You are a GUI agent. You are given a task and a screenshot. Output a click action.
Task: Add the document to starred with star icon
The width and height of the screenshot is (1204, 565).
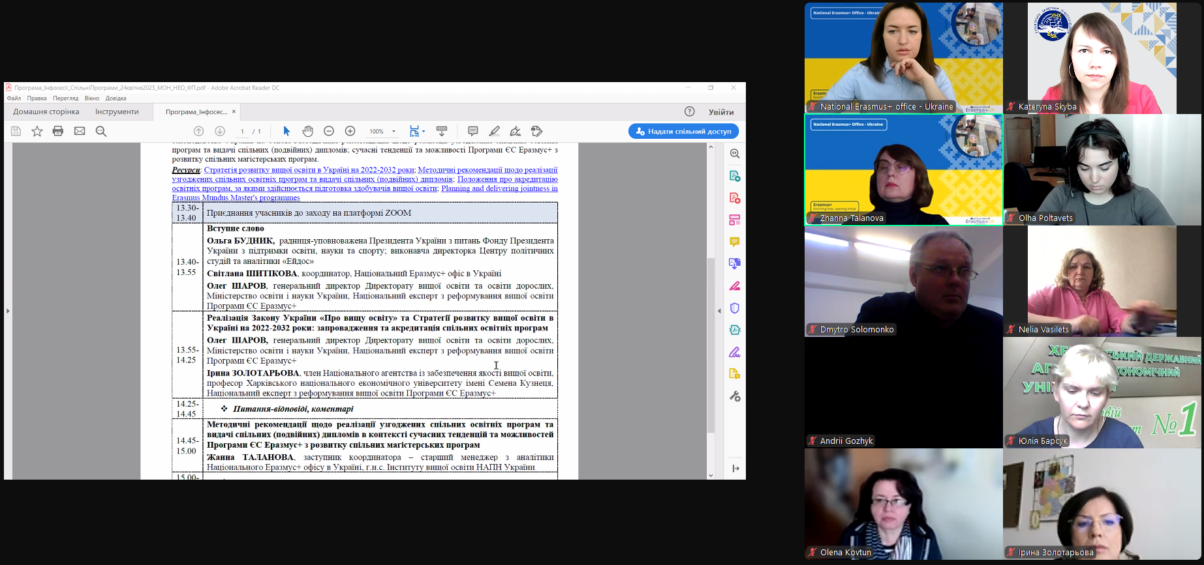tap(37, 131)
